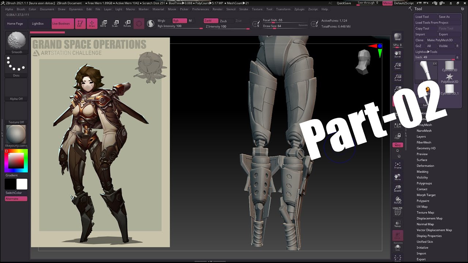Image resolution: width=468 pixels, height=263 pixels.
Task: Expand the Polygroups subpalette
Action: click(424, 183)
